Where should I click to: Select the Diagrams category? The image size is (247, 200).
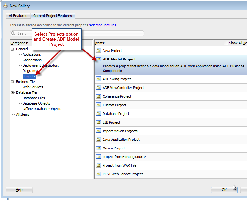click(30, 71)
